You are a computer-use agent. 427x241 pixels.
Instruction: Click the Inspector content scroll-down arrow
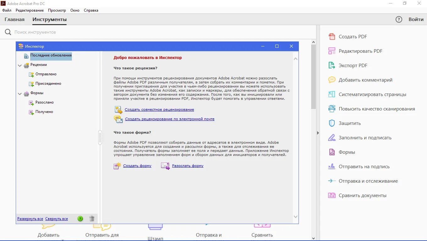coord(295,217)
